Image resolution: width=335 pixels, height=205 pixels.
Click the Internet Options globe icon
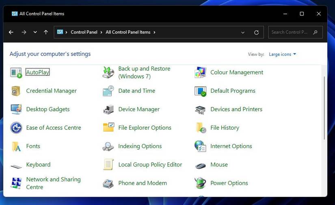click(200, 146)
